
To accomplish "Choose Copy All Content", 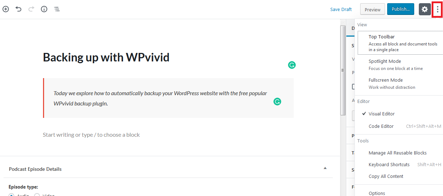I will 386,176.
